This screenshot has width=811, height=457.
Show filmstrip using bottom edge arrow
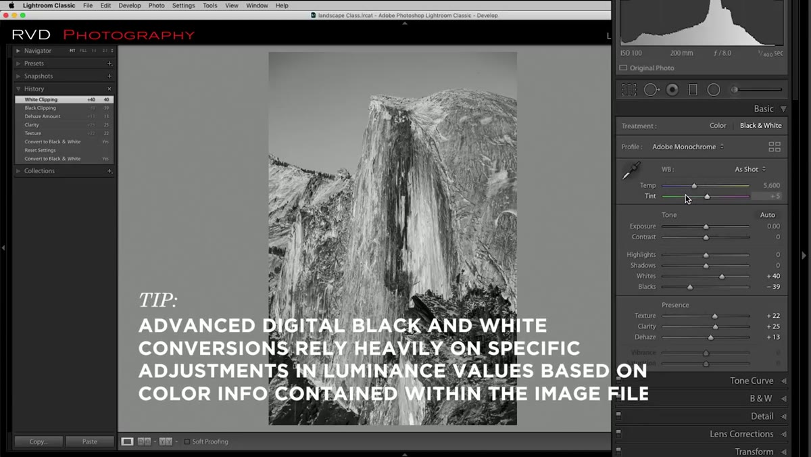pyautogui.click(x=405, y=454)
